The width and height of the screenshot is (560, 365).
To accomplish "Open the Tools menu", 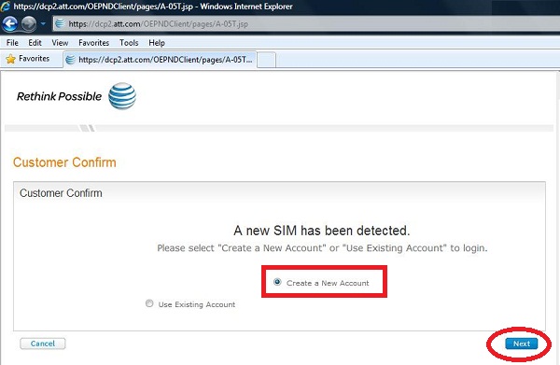I will [129, 43].
